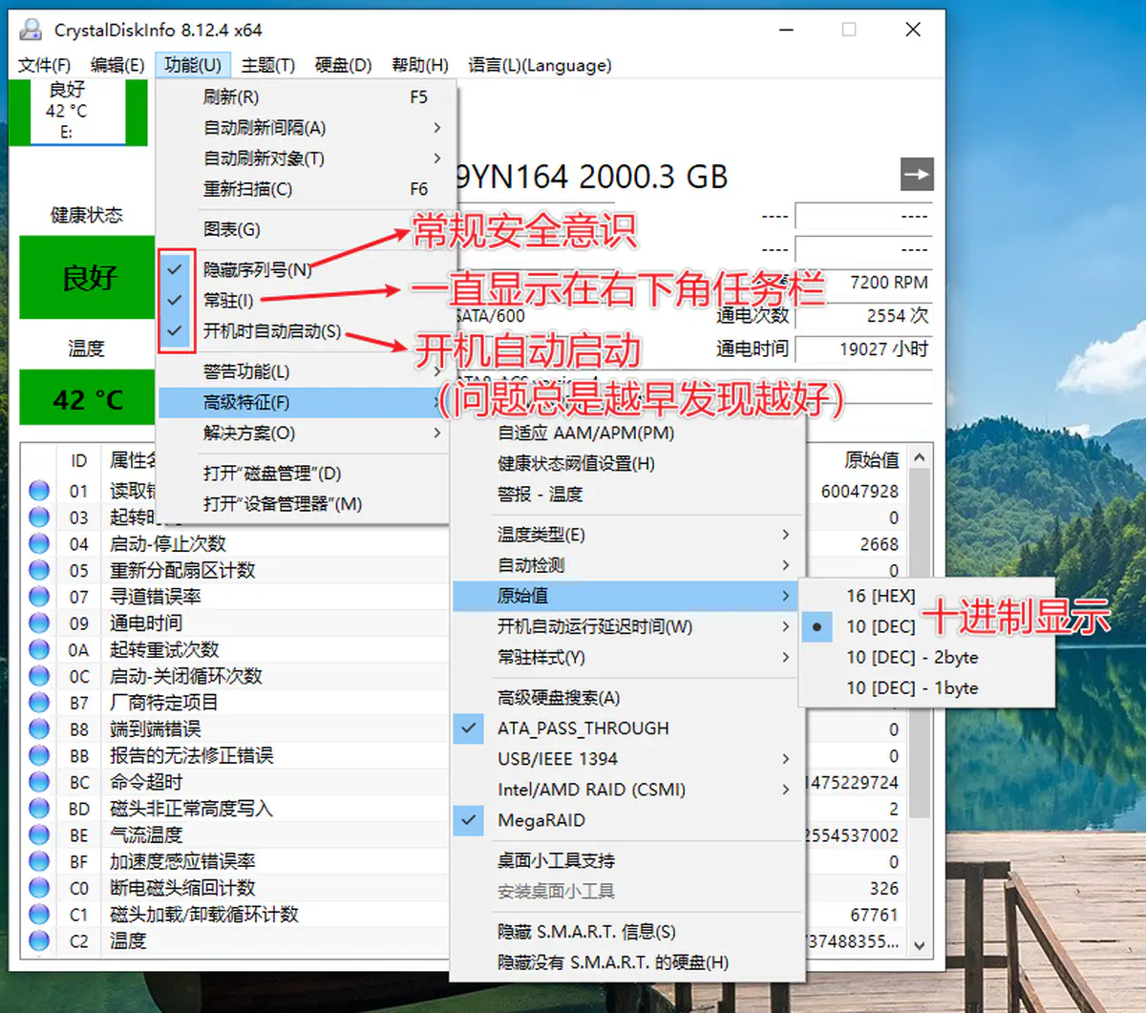
Task: Expand the 解决方案(O) submenu
Action: (x=302, y=433)
